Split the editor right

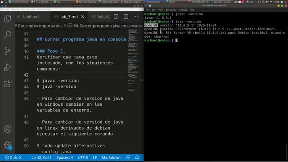click(x=126, y=17)
